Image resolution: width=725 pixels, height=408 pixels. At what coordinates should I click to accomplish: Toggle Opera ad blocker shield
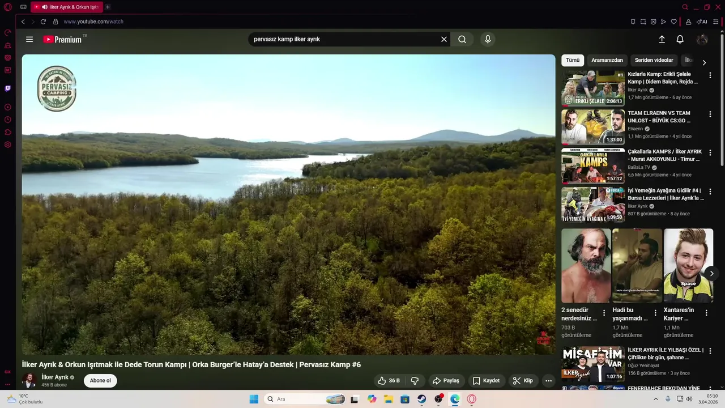tap(653, 22)
